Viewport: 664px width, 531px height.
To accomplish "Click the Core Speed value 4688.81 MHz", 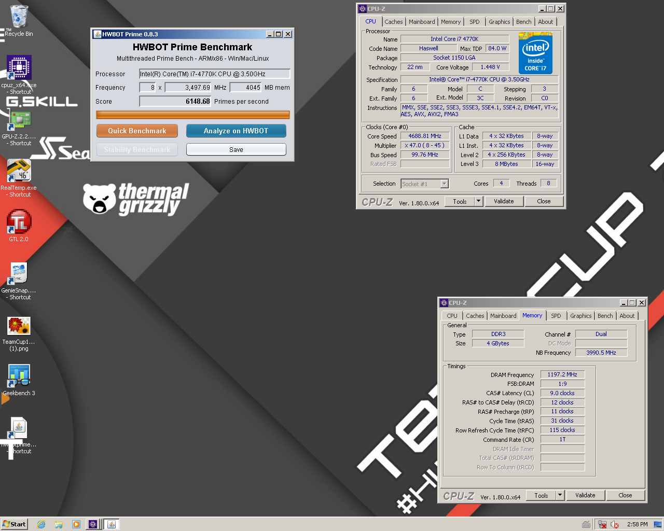I will 425,136.
